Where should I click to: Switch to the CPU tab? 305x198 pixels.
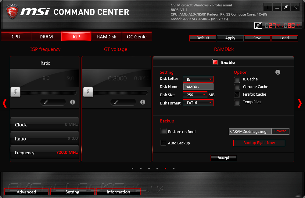tap(16, 37)
